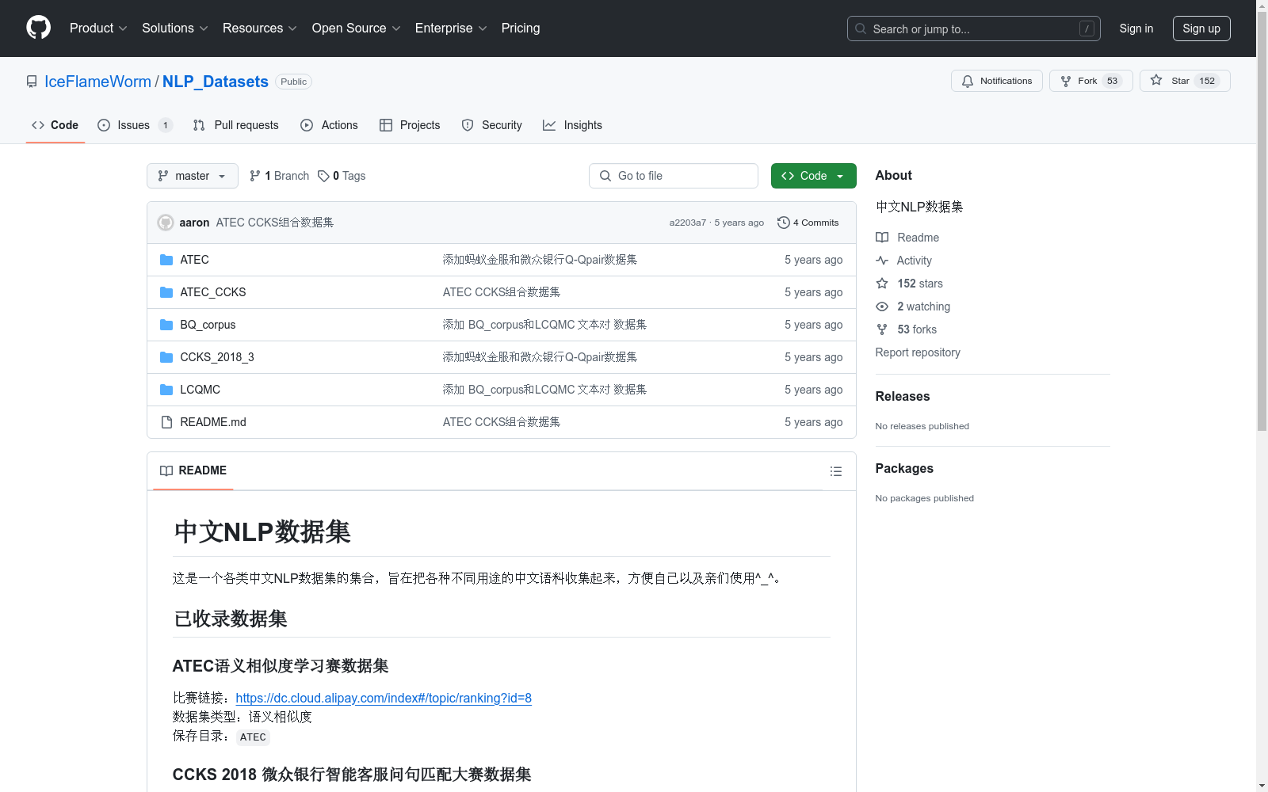The width and height of the screenshot is (1268, 792).
Task: Expand the Enterprise menu
Action: point(451,28)
